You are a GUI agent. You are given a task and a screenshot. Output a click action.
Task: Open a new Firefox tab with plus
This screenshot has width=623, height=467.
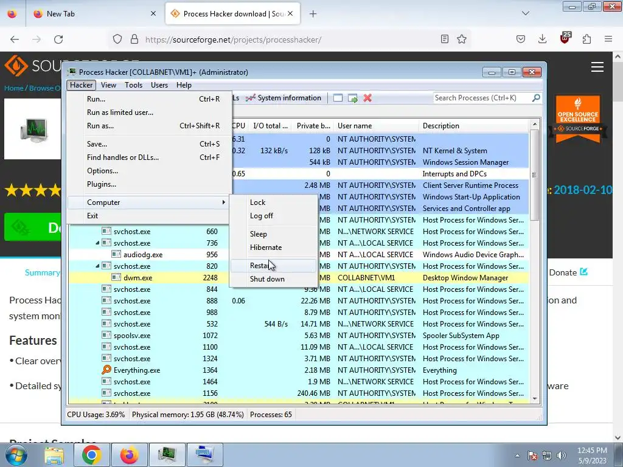click(x=313, y=13)
